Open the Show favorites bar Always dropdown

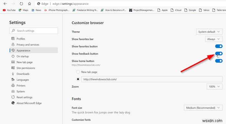(214, 39)
